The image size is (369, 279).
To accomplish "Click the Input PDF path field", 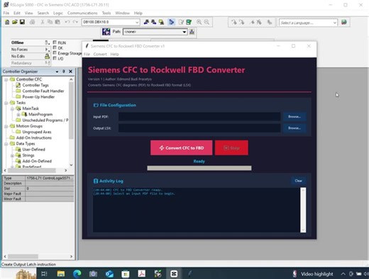I will (199, 117).
